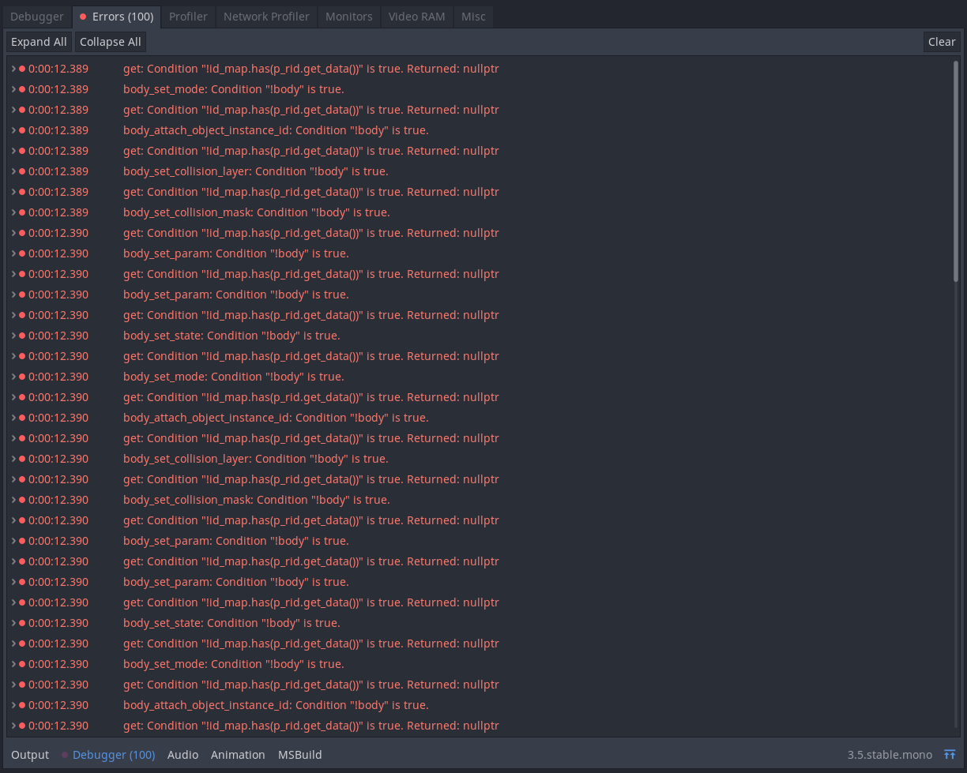
Task: Open the Audio bottom panel
Action: tap(182, 754)
